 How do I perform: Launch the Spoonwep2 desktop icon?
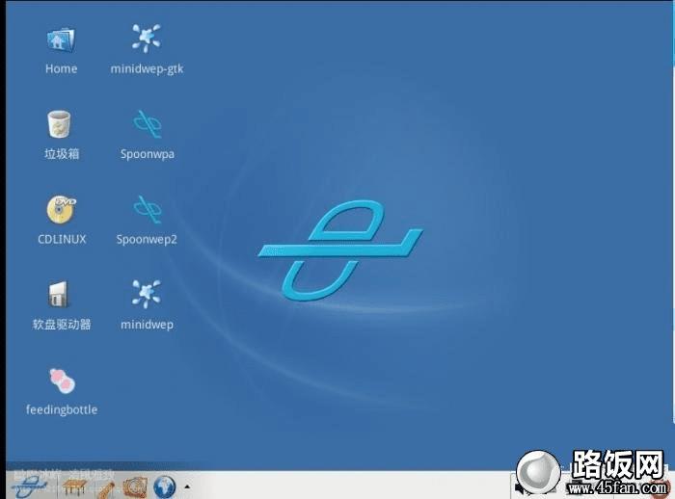(x=148, y=209)
